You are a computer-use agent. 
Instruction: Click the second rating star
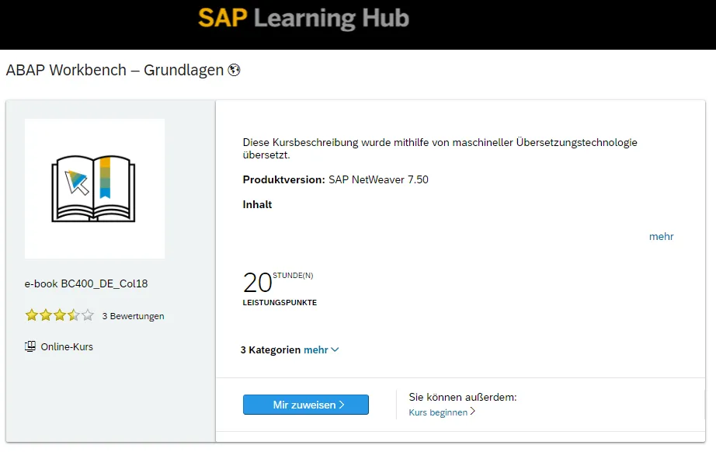click(x=46, y=315)
